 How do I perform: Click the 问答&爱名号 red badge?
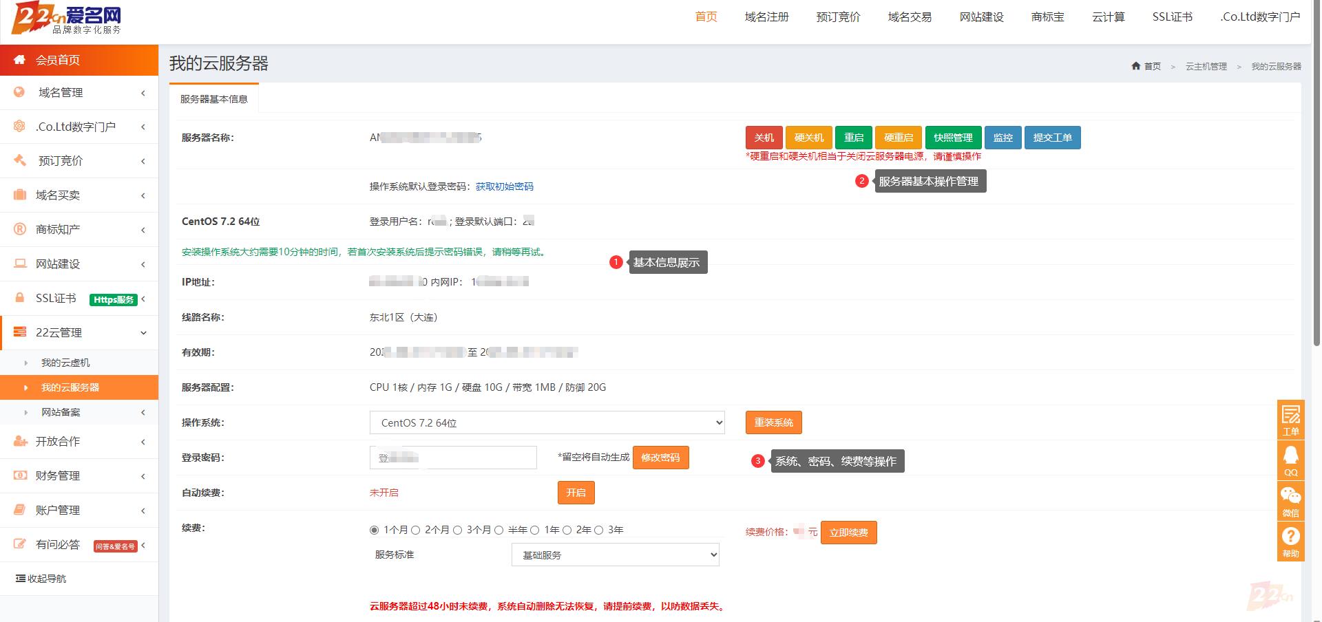tap(116, 546)
